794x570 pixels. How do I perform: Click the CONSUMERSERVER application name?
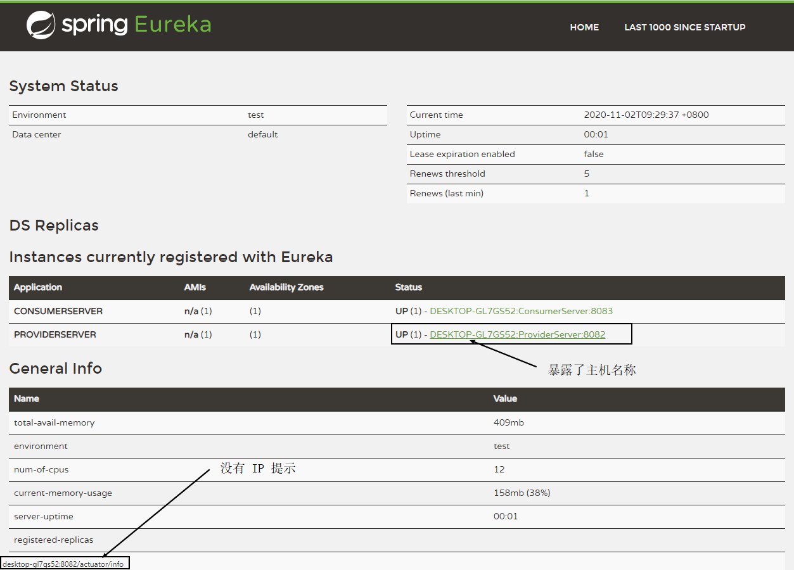[58, 311]
